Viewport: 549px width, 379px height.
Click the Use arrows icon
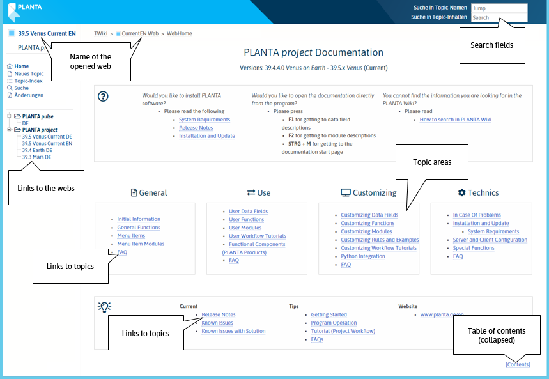coord(251,192)
